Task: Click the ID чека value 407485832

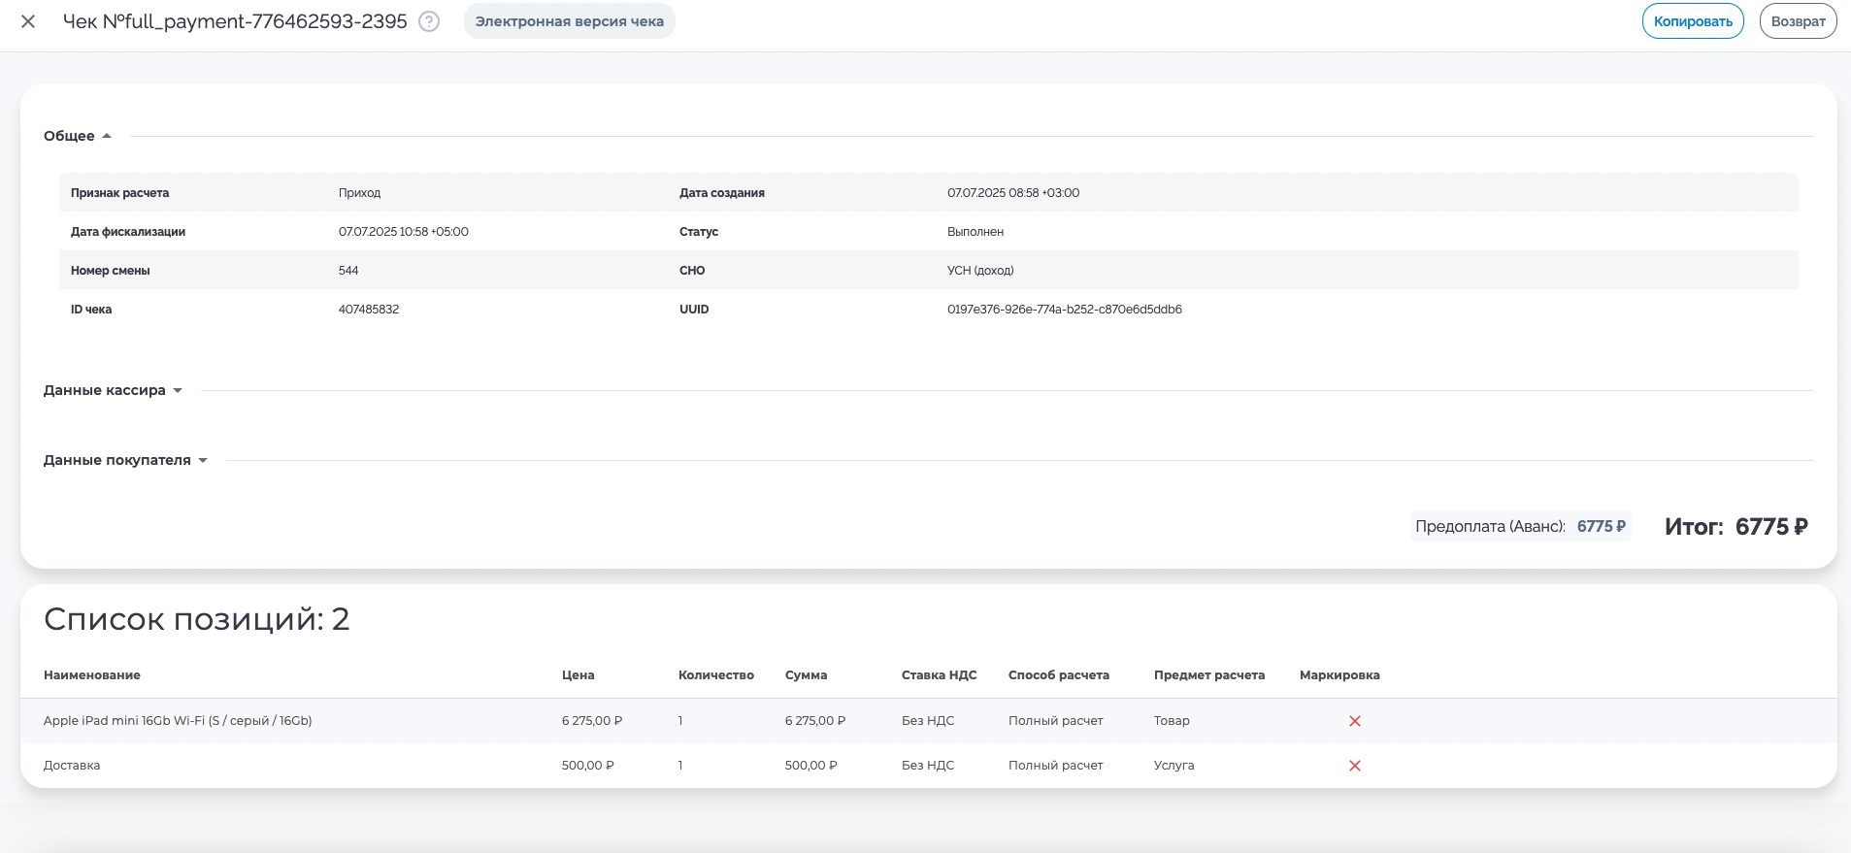Action: [369, 310]
